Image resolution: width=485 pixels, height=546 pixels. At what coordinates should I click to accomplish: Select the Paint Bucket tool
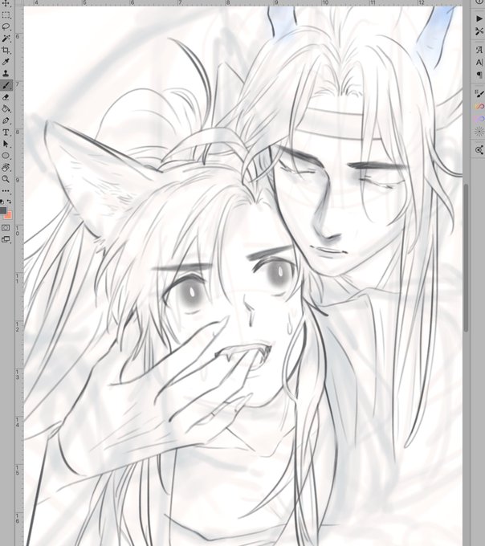pyautogui.click(x=6, y=109)
